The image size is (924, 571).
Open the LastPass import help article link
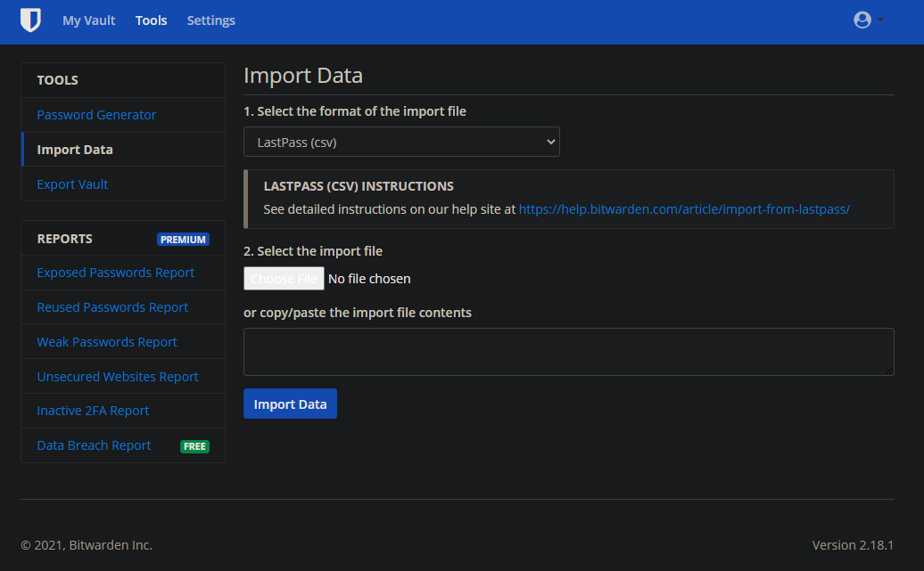(684, 208)
